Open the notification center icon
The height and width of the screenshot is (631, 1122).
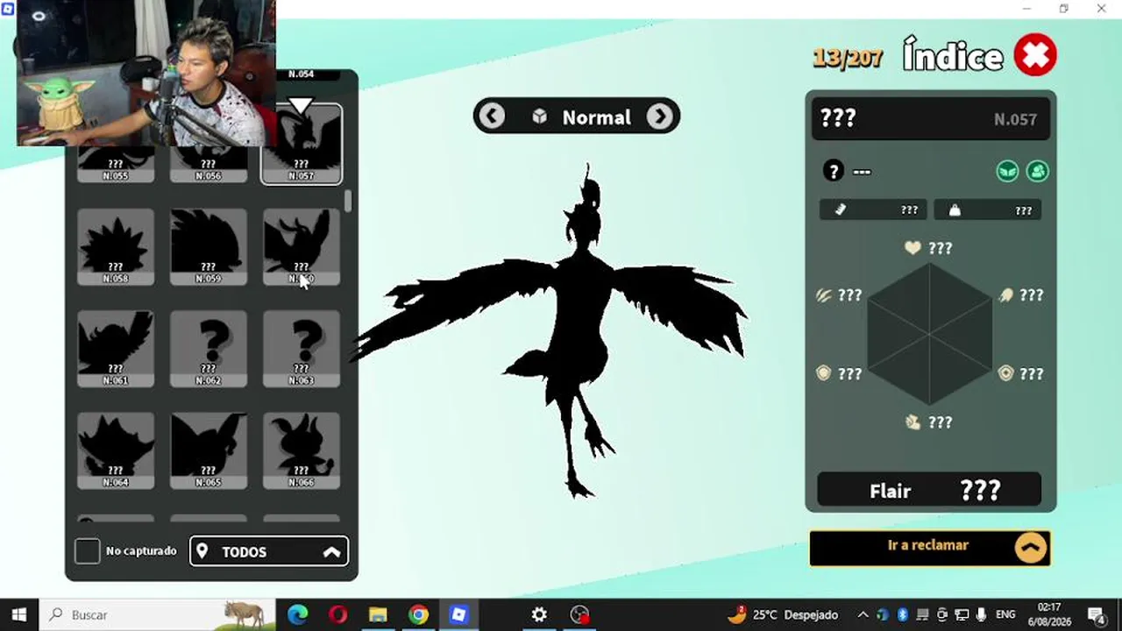pos(1096,614)
